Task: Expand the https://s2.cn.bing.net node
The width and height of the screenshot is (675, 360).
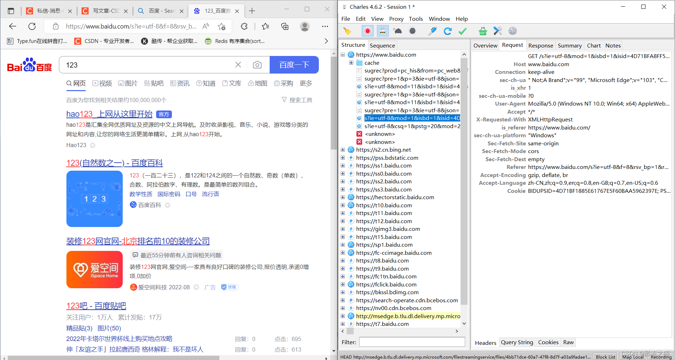Action: [x=343, y=150]
